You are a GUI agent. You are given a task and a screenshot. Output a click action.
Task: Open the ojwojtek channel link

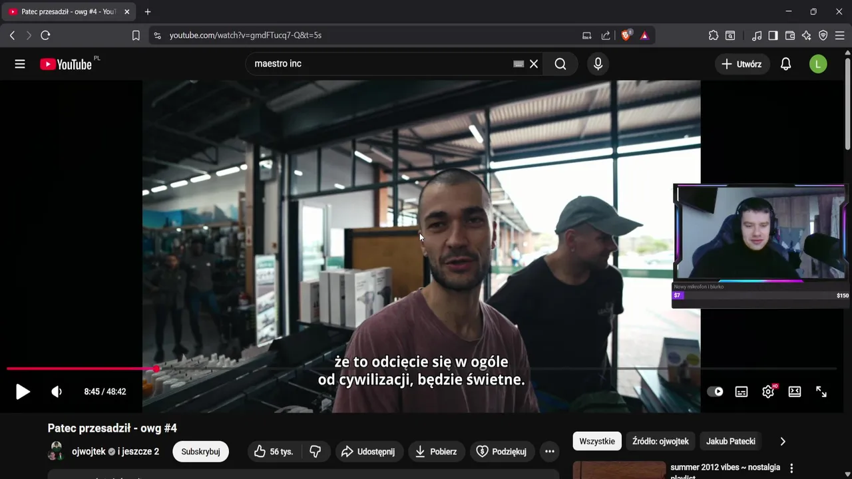pos(89,451)
